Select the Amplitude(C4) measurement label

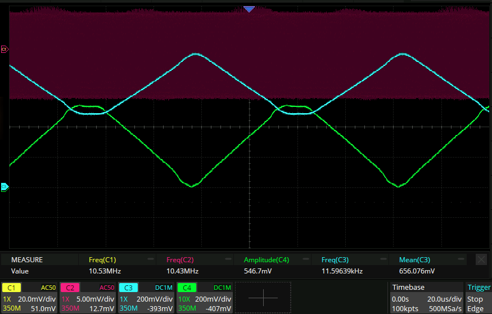pos(267,260)
